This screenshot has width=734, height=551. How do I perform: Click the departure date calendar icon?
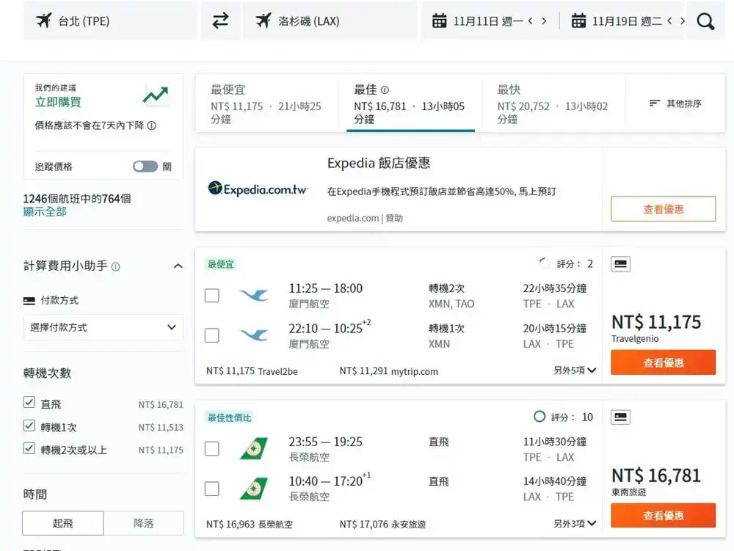tap(439, 21)
